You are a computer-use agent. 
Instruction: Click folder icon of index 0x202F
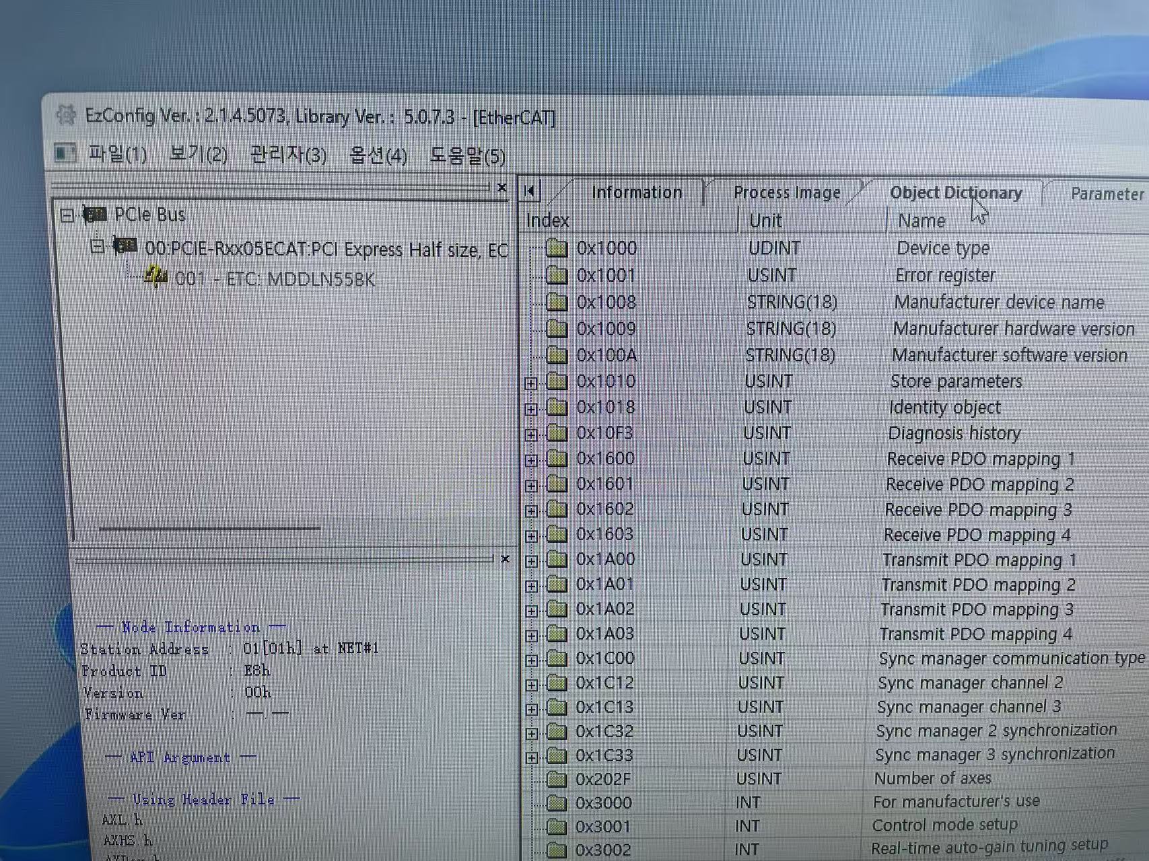(x=557, y=780)
